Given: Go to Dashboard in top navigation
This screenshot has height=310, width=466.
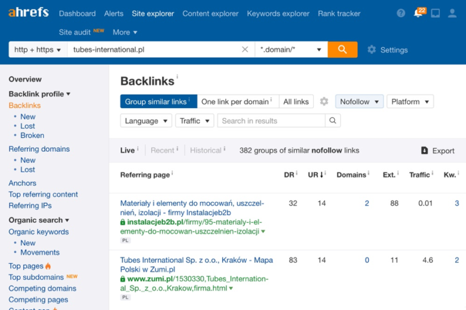Looking at the screenshot, I should click(77, 13).
